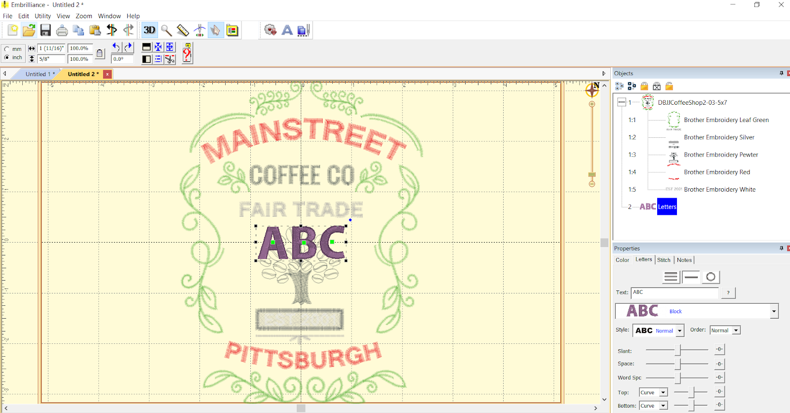Select the ruler Measure tool

point(183,30)
